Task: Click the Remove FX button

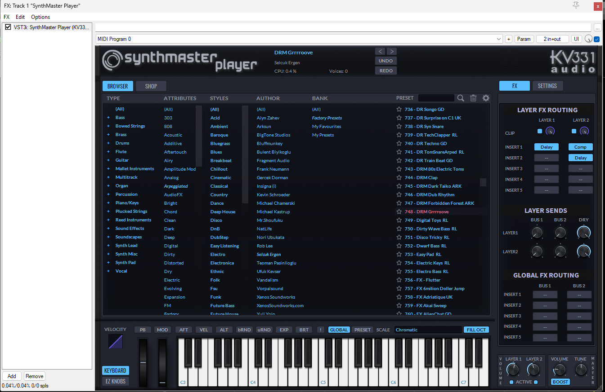Action: 35,376
